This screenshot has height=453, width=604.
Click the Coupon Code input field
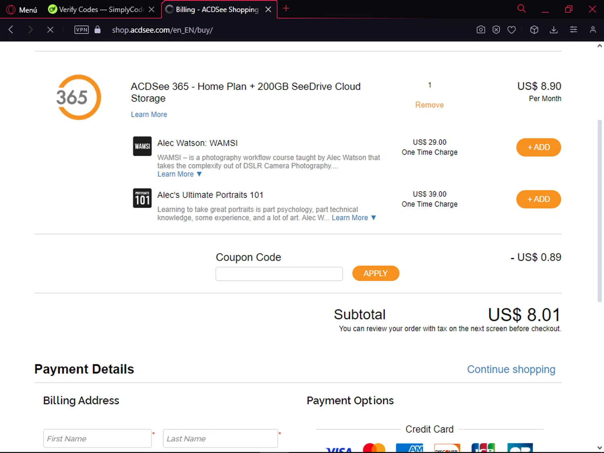pos(279,274)
